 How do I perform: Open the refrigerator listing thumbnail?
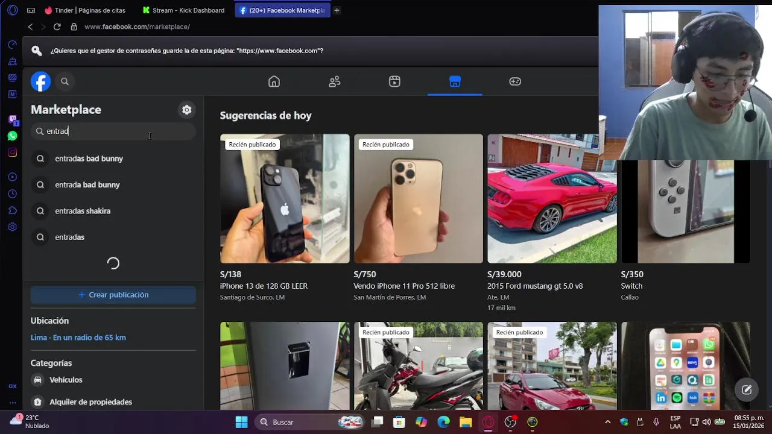(285, 366)
